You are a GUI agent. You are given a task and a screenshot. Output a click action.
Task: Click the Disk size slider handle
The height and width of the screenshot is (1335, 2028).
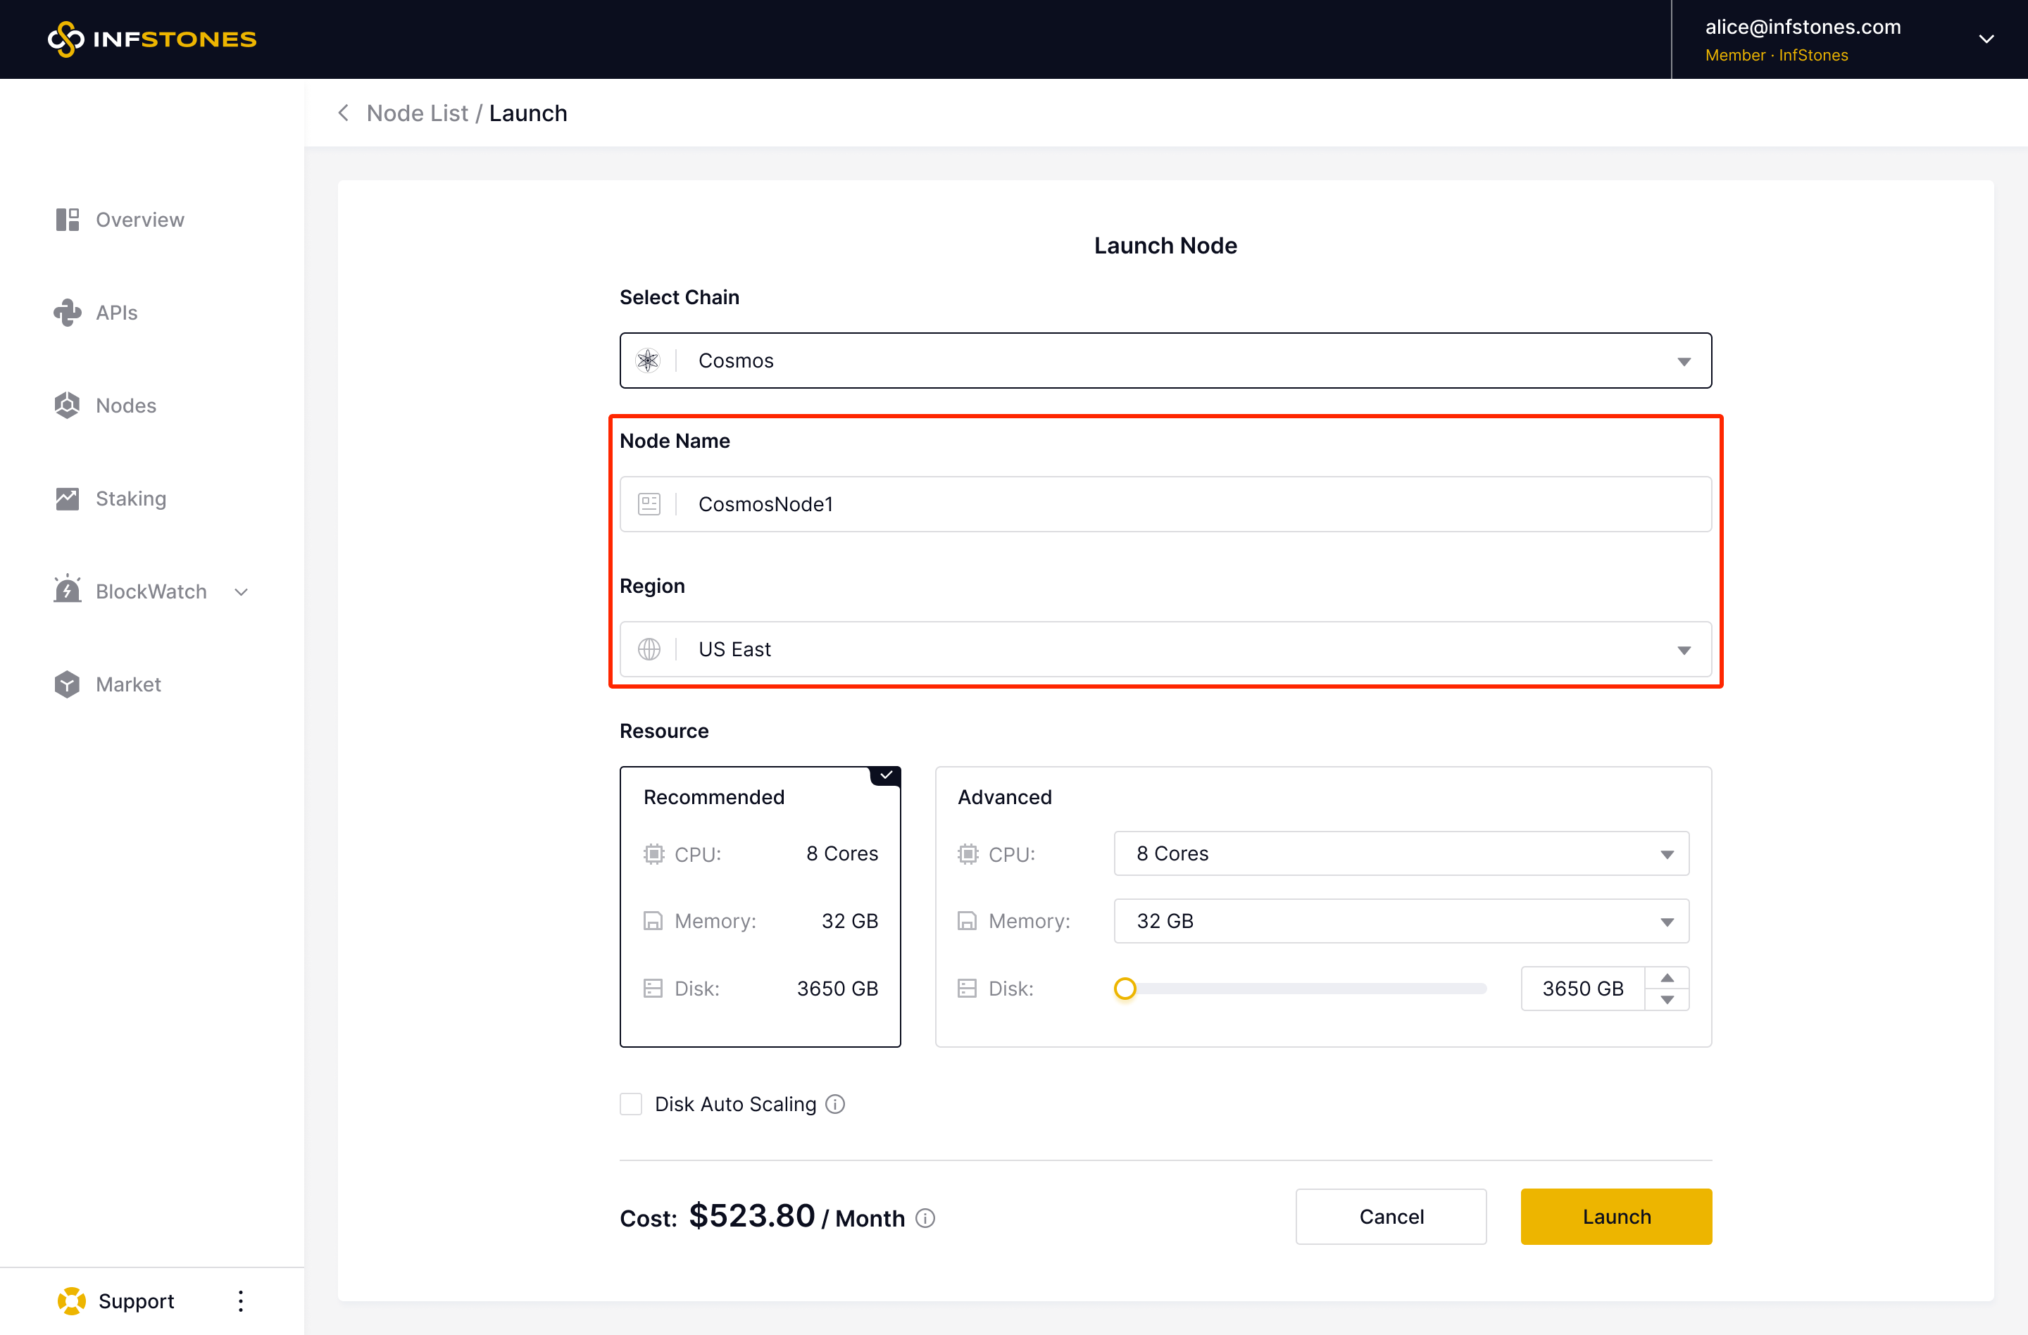point(1125,989)
